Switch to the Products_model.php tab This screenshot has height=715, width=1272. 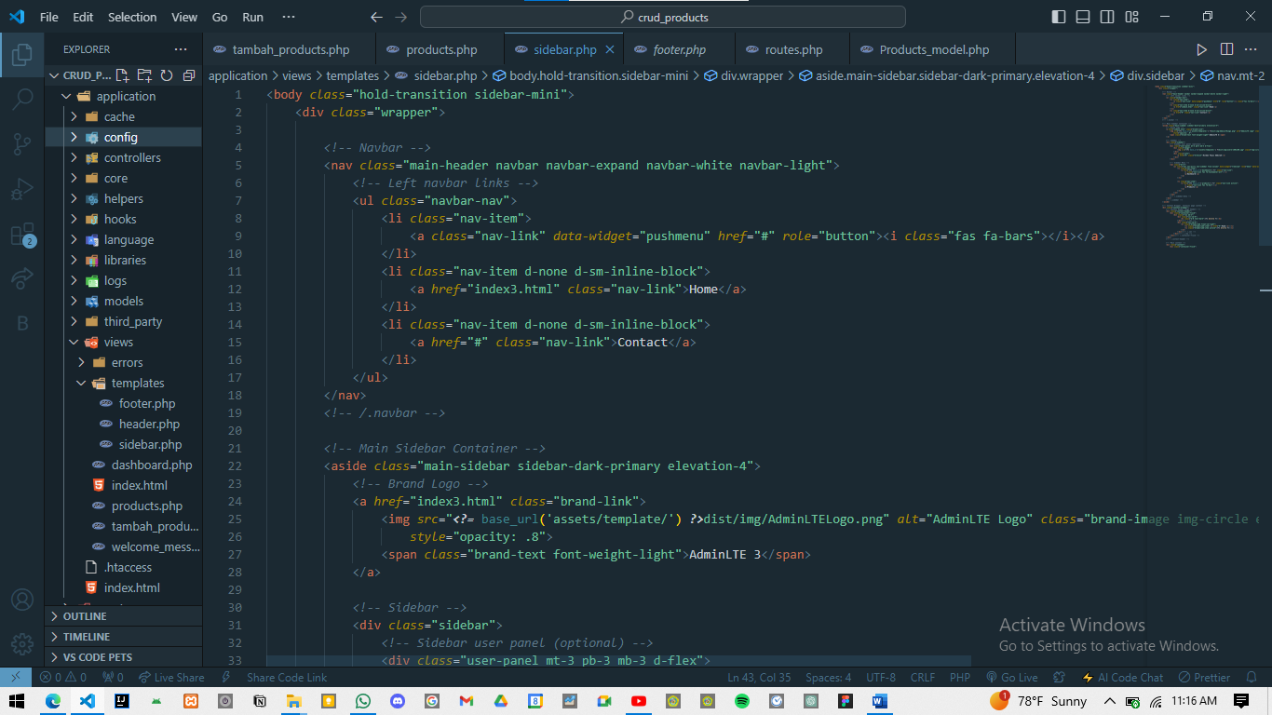pyautogui.click(x=934, y=49)
